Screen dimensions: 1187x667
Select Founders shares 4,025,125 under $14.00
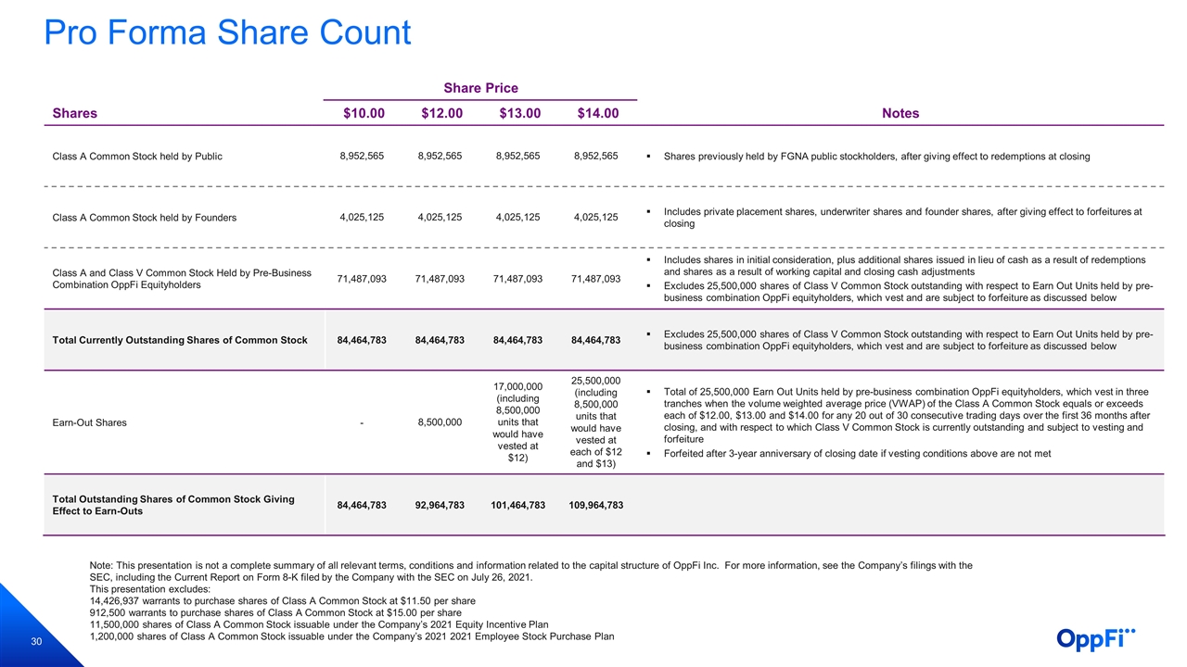[x=597, y=218]
